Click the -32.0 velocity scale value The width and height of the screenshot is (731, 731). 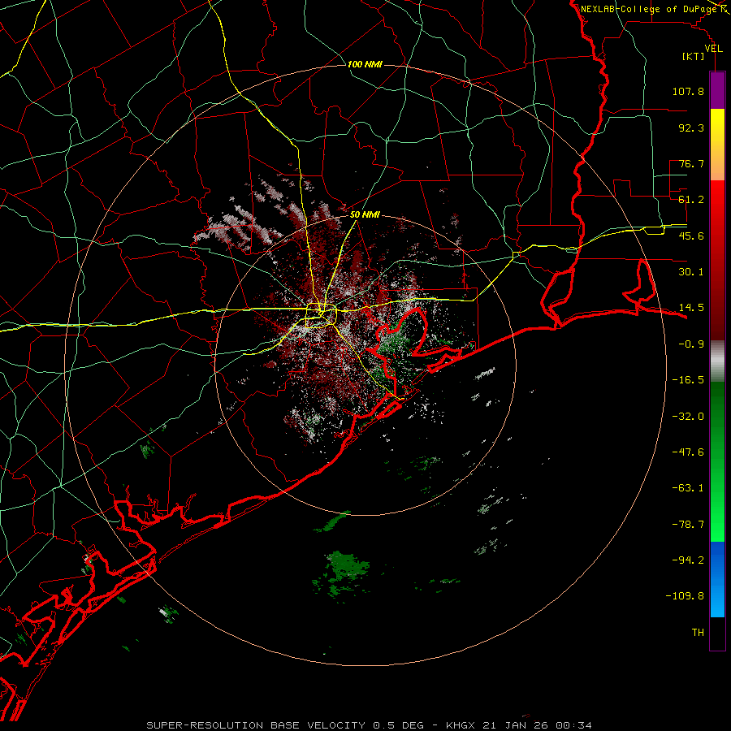pyautogui.click(x=688, y=417)
